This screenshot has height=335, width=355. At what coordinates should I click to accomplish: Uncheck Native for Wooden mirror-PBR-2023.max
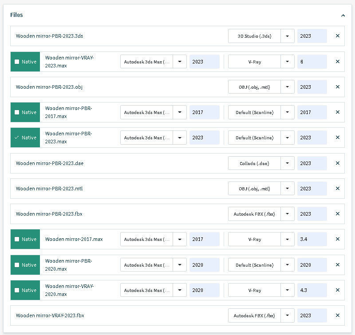pyautogui.click(x=17, y=138)
